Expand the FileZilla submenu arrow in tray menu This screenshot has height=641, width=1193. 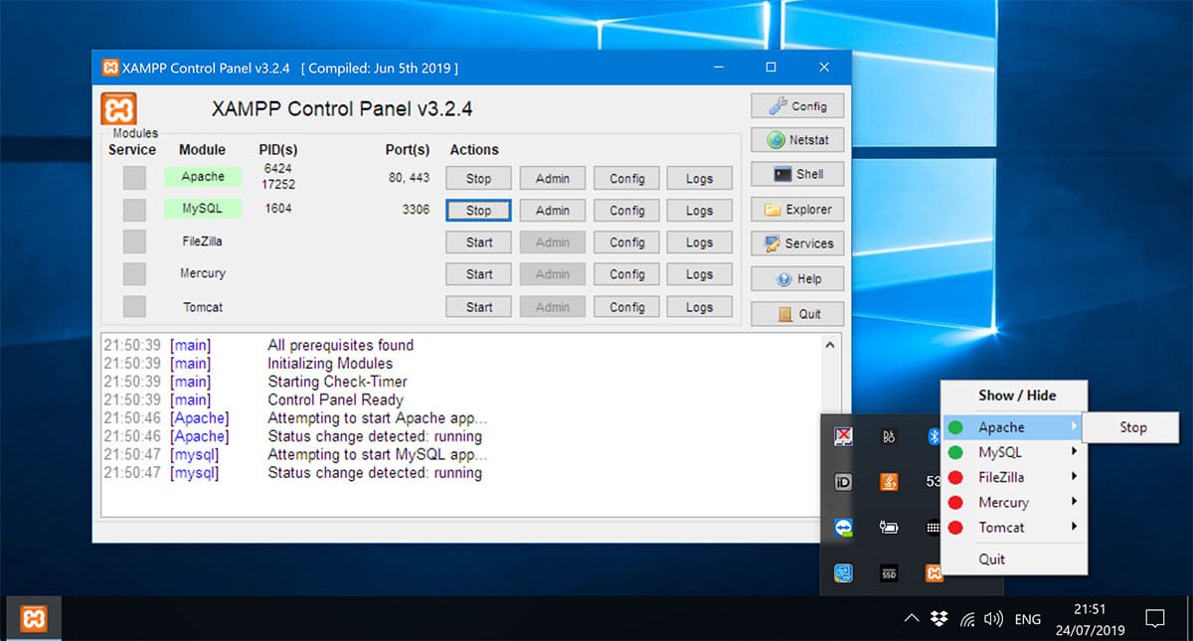(1075, 477)
